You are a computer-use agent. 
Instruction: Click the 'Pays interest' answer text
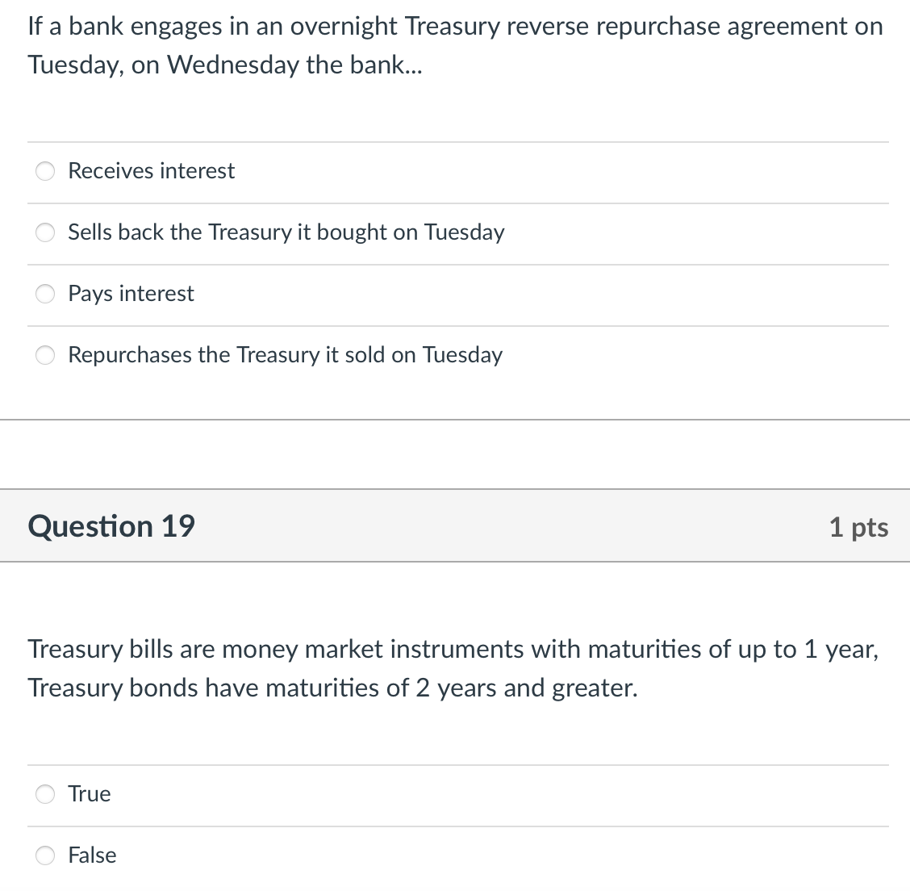131,294
